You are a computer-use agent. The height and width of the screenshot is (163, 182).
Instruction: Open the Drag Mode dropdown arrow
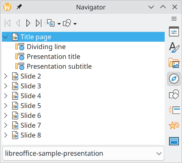(x=59, y=24)
